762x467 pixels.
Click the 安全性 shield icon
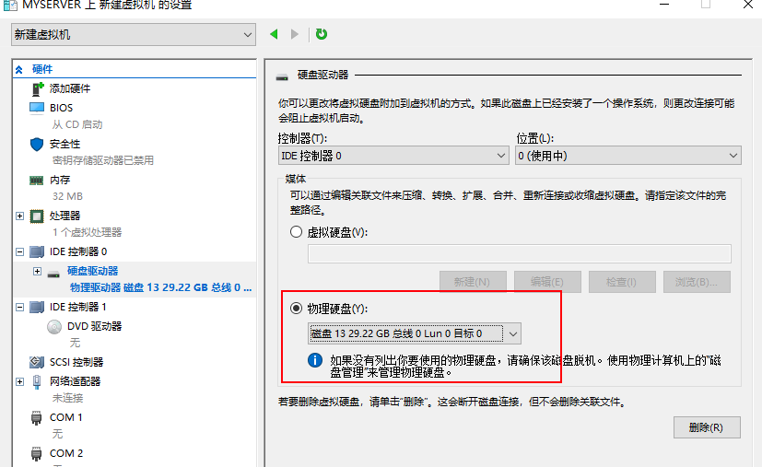(x=37, y=144)
